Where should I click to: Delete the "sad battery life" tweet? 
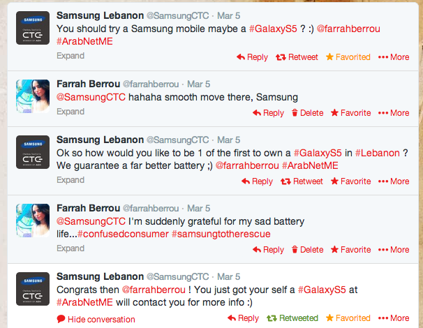click(x=307, y=249)
